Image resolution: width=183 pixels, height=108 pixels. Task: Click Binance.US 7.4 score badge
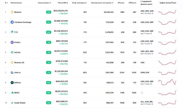[48, 63]
